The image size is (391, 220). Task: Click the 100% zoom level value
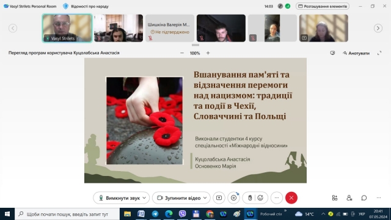(195, 53)
